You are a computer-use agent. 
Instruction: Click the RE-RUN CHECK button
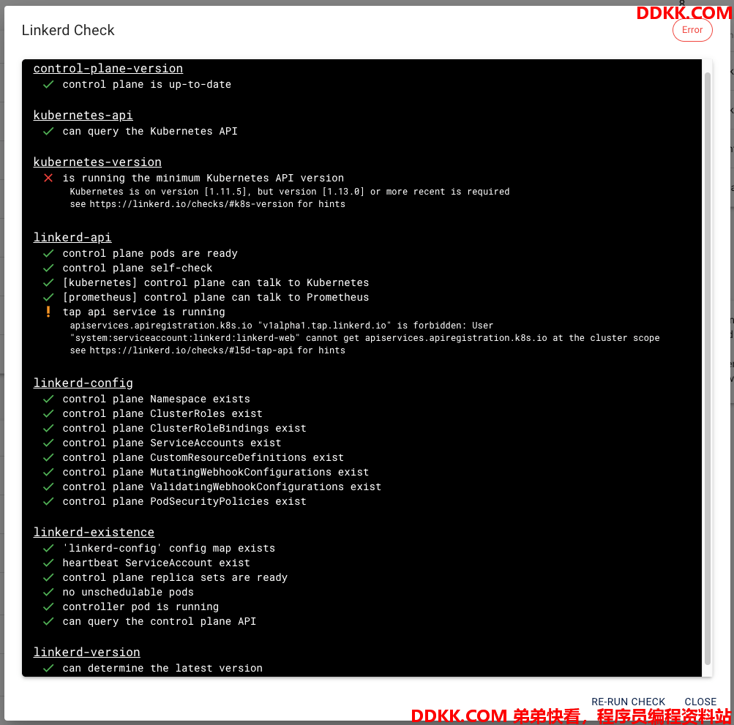pos(628,702)
